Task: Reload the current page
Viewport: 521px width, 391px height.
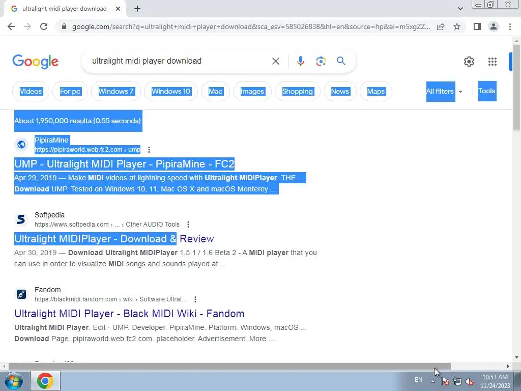Action: (44, 26)
